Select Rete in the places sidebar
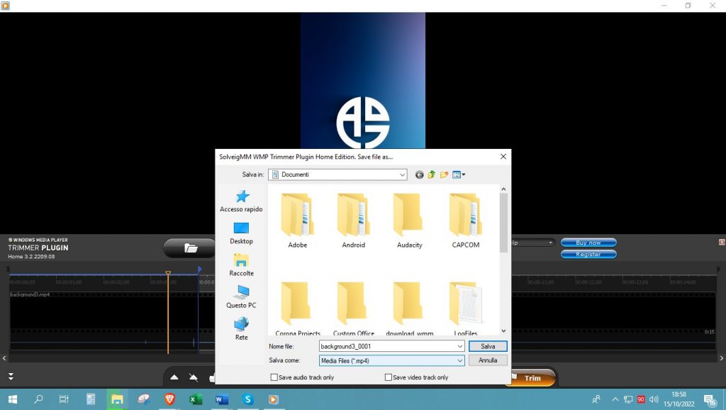726x410 pixels. pos(241,328)
